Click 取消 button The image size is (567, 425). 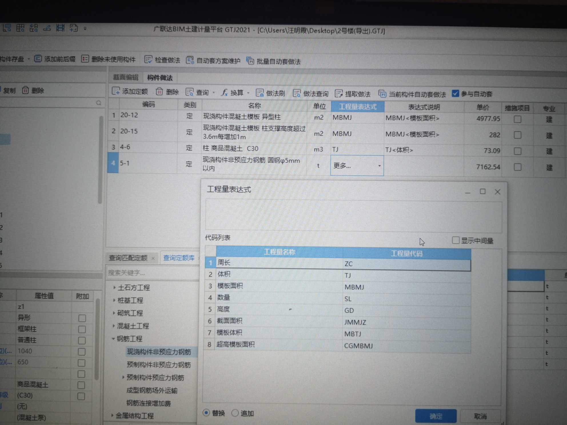click(x=480, y=416)
